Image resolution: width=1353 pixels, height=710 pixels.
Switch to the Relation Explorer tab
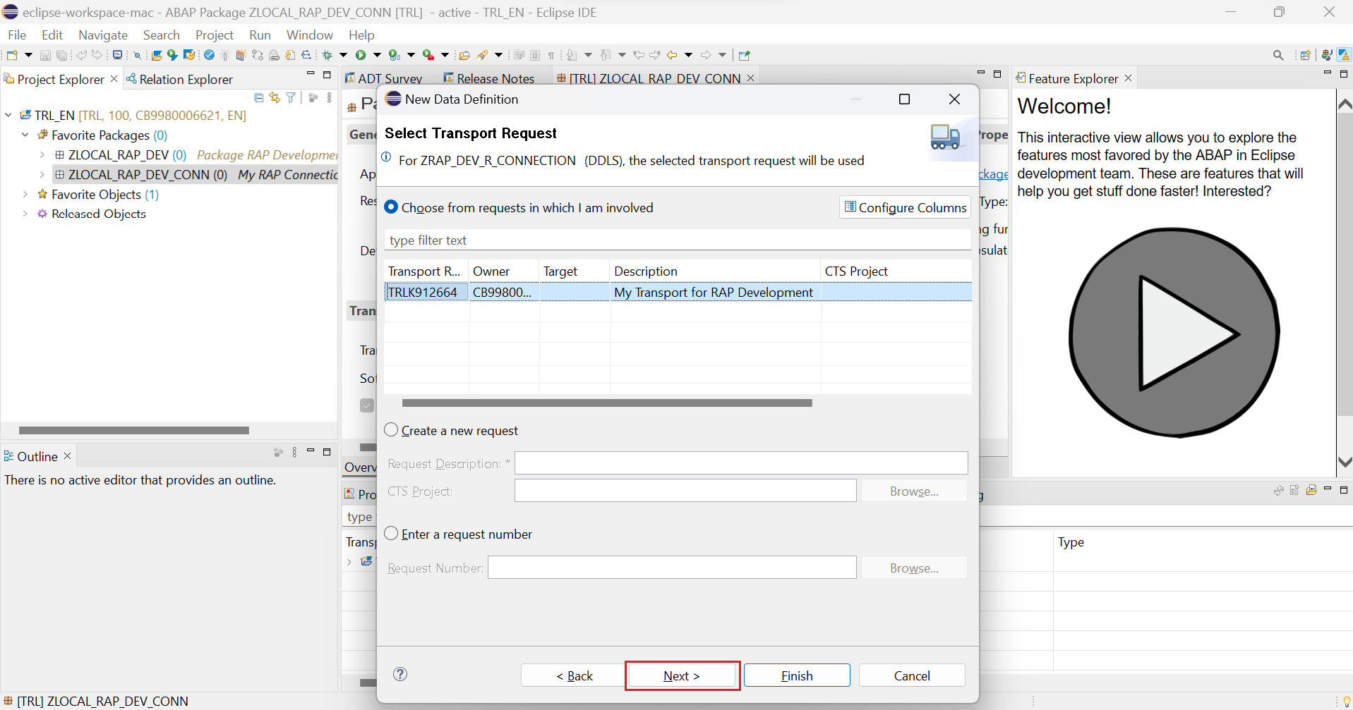179,79
